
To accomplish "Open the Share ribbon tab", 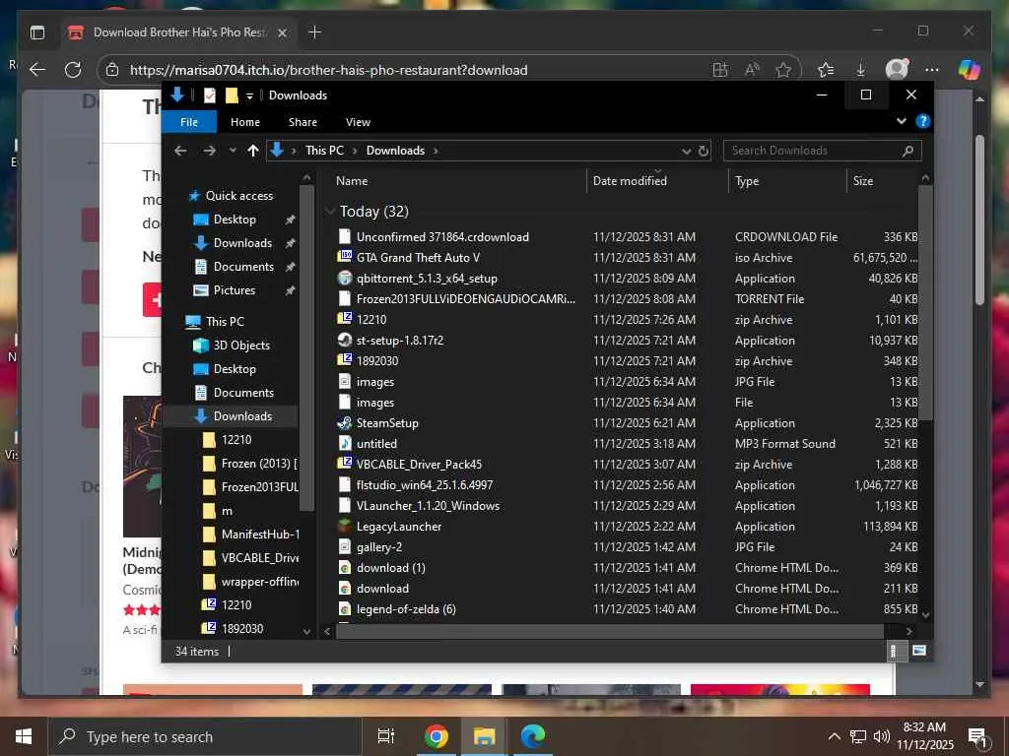I will tap(303, 121).
